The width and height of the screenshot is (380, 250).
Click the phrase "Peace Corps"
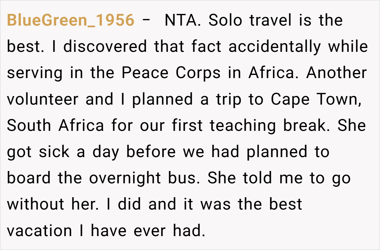coord(171,73)
